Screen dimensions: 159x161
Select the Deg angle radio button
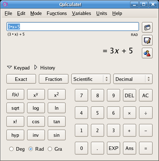(x=11, y=149)
